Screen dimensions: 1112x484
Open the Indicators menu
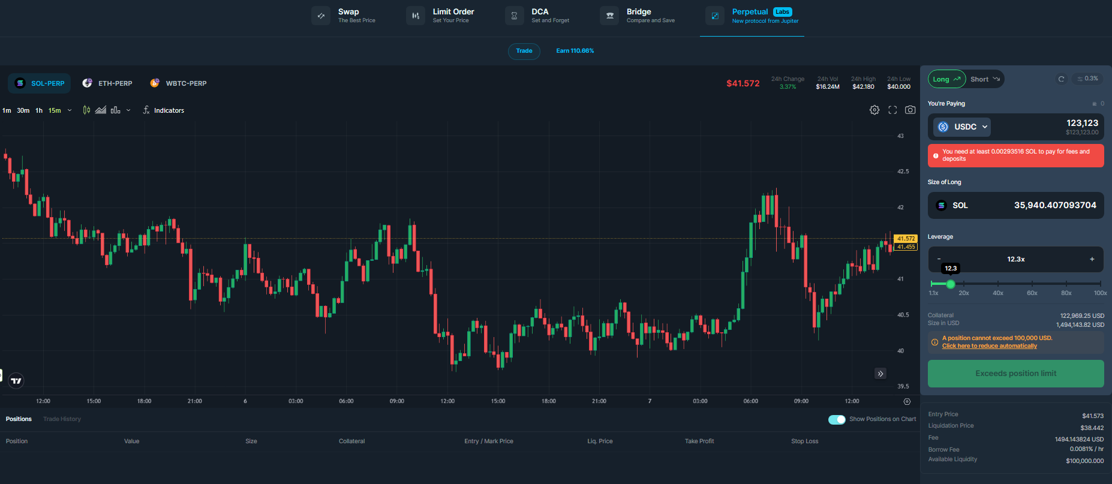coord(163,110)
